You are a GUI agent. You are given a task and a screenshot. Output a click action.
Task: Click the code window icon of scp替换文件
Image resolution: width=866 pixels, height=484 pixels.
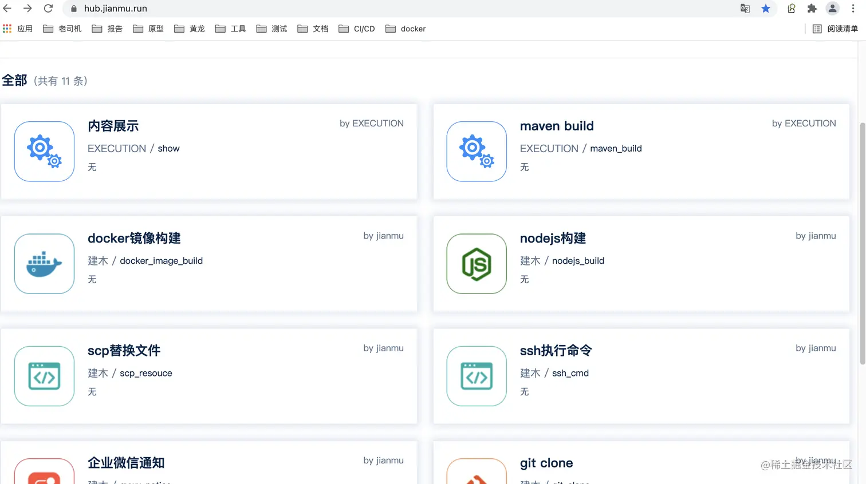click(x=44, y=376)
